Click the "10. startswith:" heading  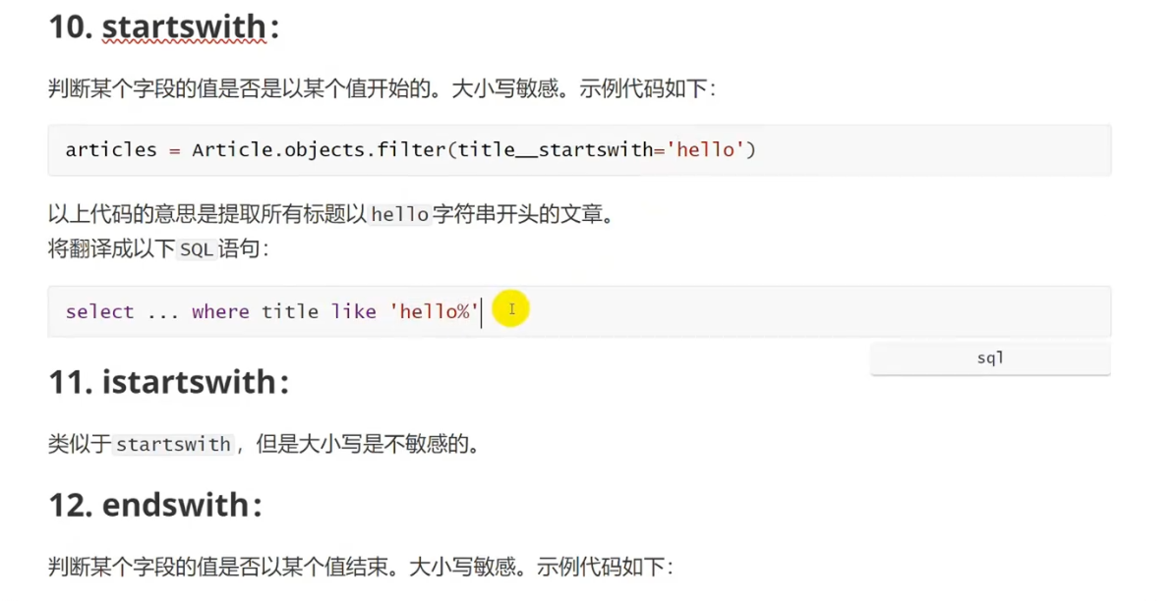click(x=163, y=27)
